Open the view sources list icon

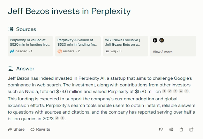[171, 130]
